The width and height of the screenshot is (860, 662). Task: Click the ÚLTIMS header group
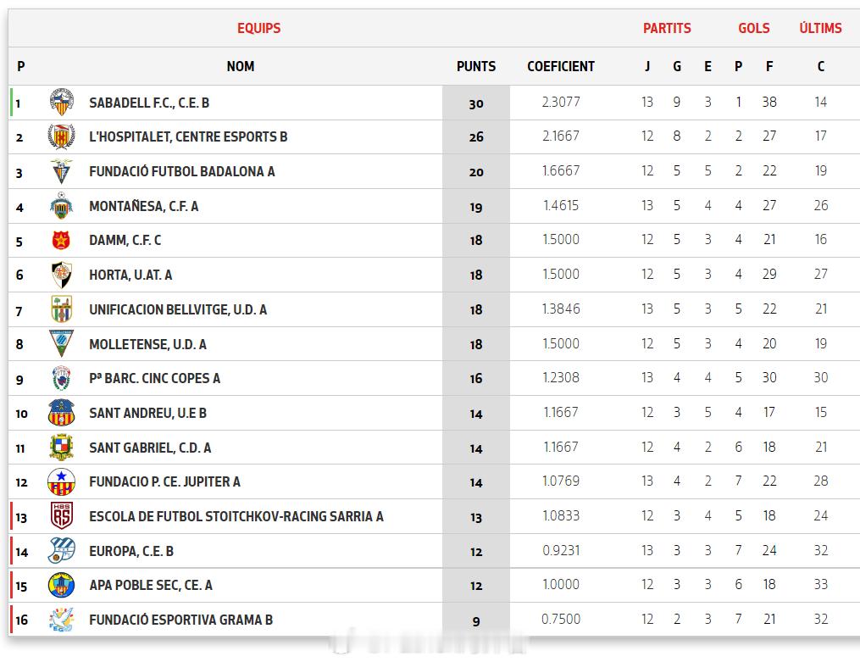click(x=820, y=27)
